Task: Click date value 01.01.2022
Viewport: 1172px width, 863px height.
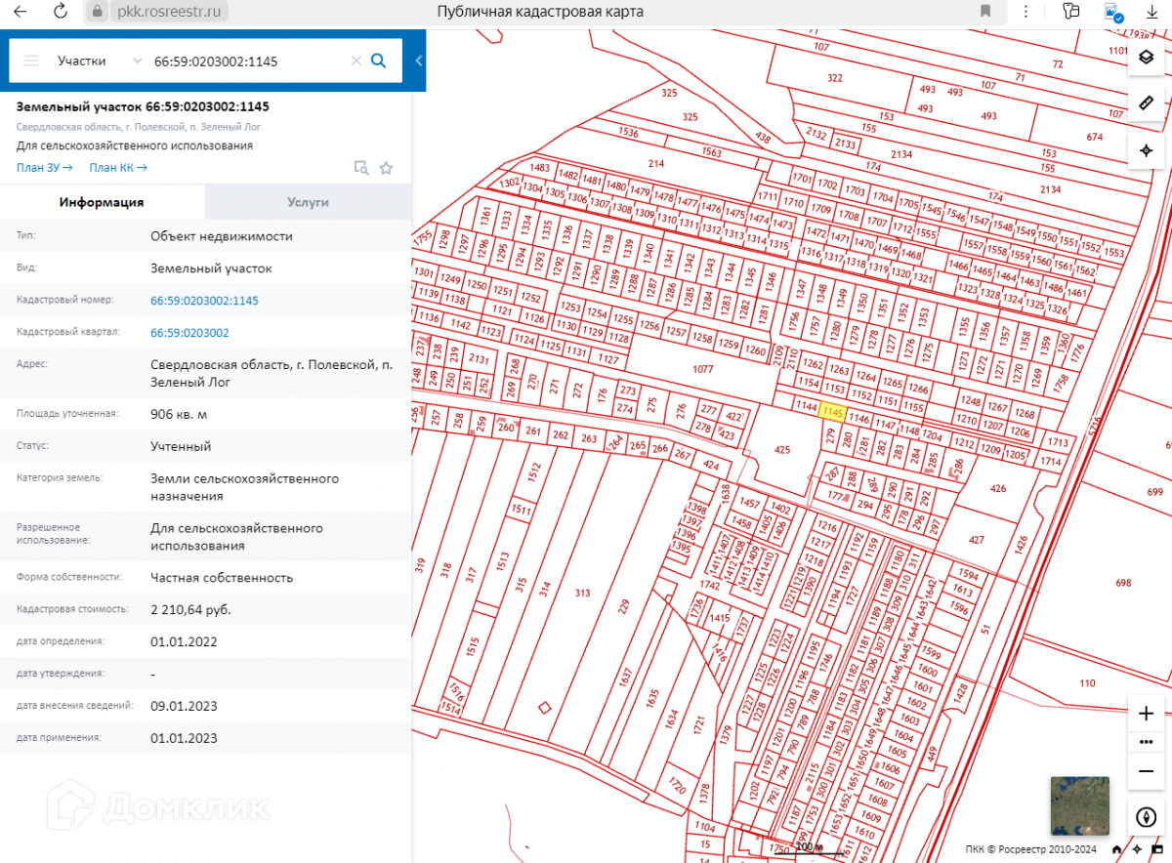Action: [184, 641]
